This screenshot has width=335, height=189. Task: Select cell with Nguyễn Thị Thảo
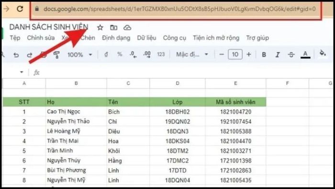click(76, 121)
